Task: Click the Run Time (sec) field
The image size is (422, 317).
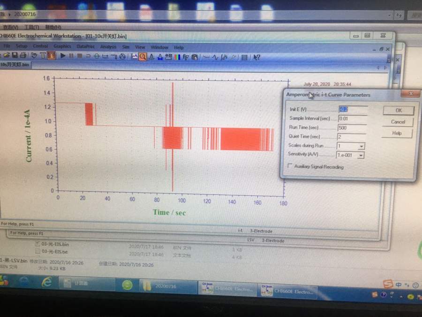Action: point(352,128)
